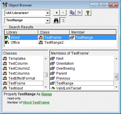Screen dimensions: 121x114
Task: Click the method icon beside ValidLinkTarget
Action: [x=52, y=88]
